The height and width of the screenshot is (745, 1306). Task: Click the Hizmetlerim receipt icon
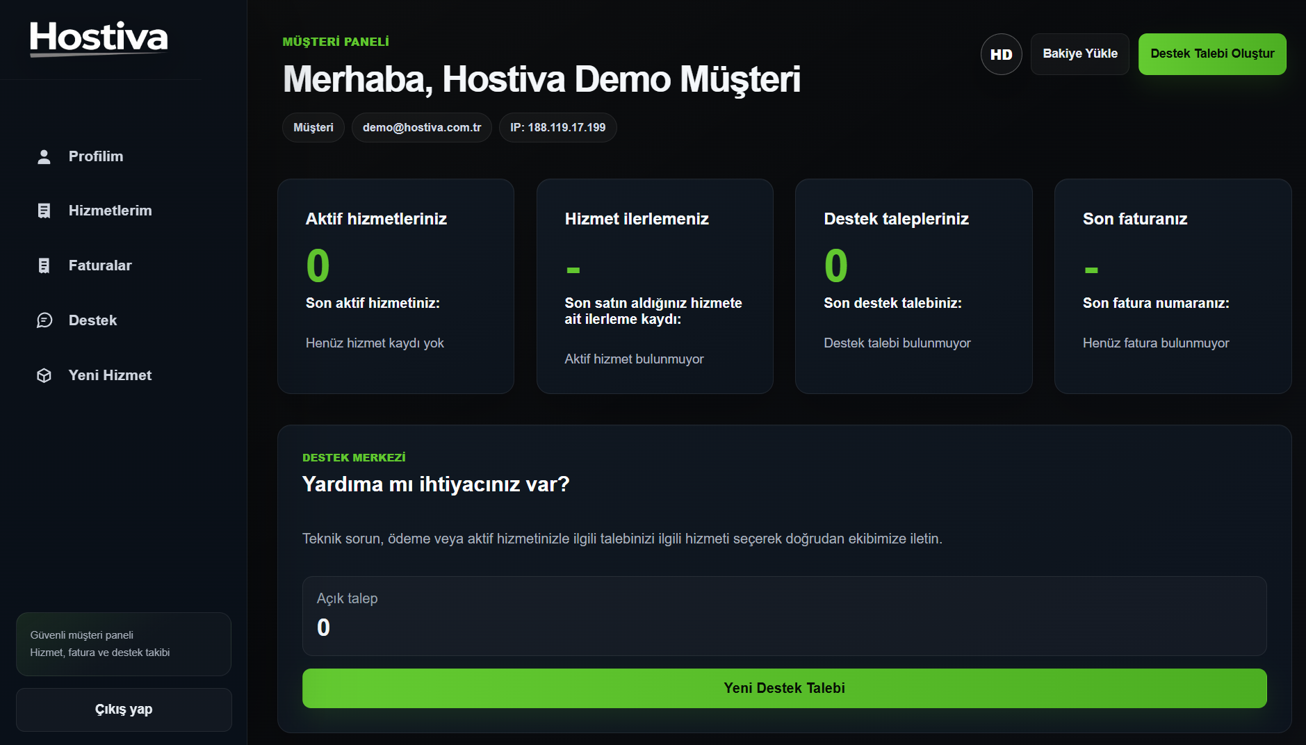(x=44, y=211)
